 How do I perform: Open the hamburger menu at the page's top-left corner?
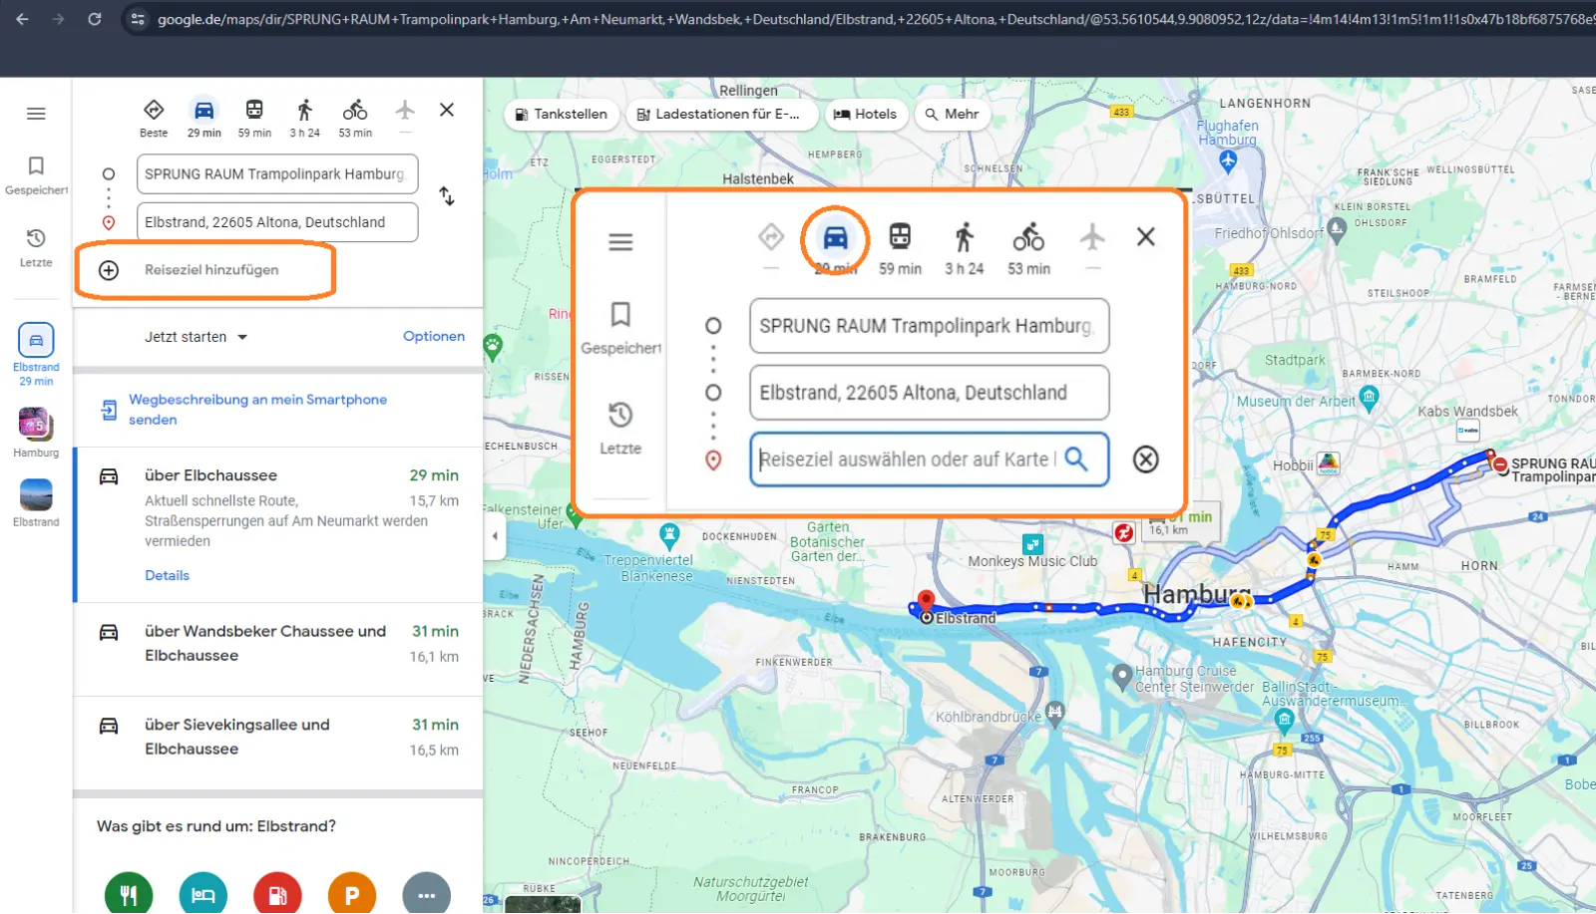36,114
